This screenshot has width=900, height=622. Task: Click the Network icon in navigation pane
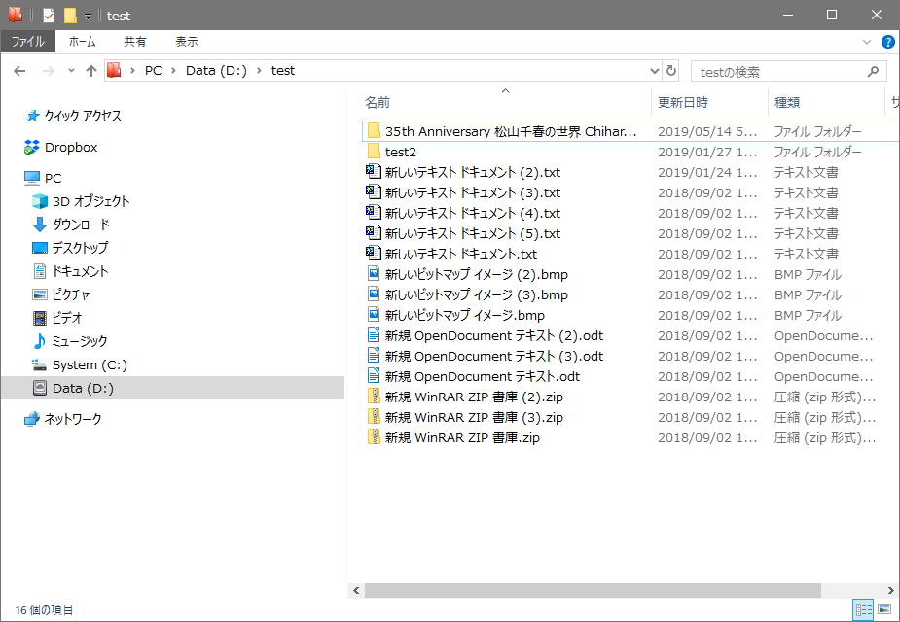[32, 419]
